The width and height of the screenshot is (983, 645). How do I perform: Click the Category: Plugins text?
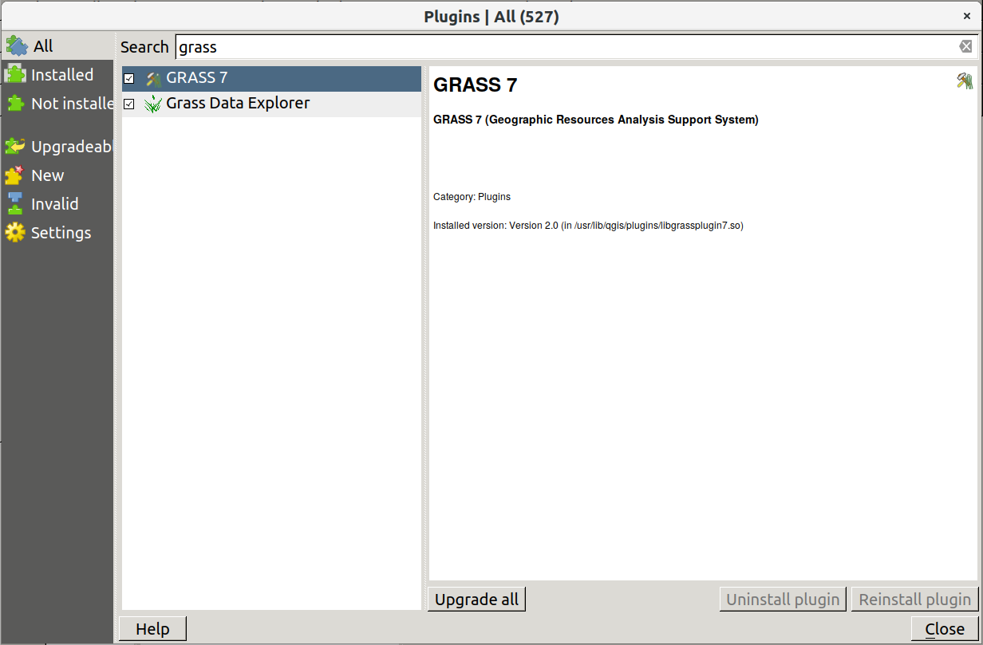472,196
